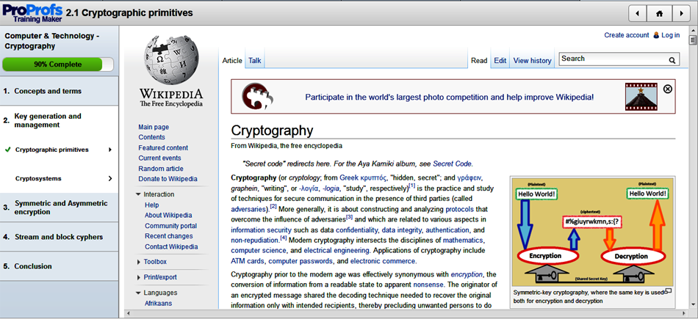Open Contents sidebar link
698x319 pixels.
[152, 137]
